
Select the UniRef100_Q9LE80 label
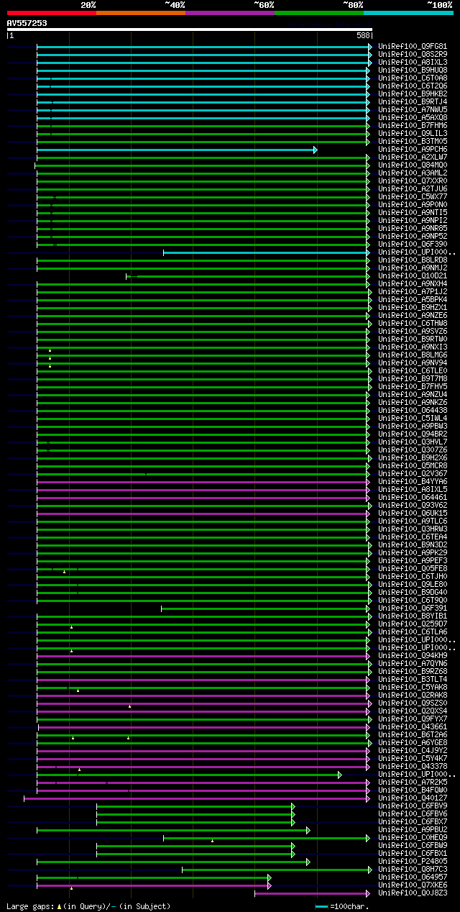(413, 584)
